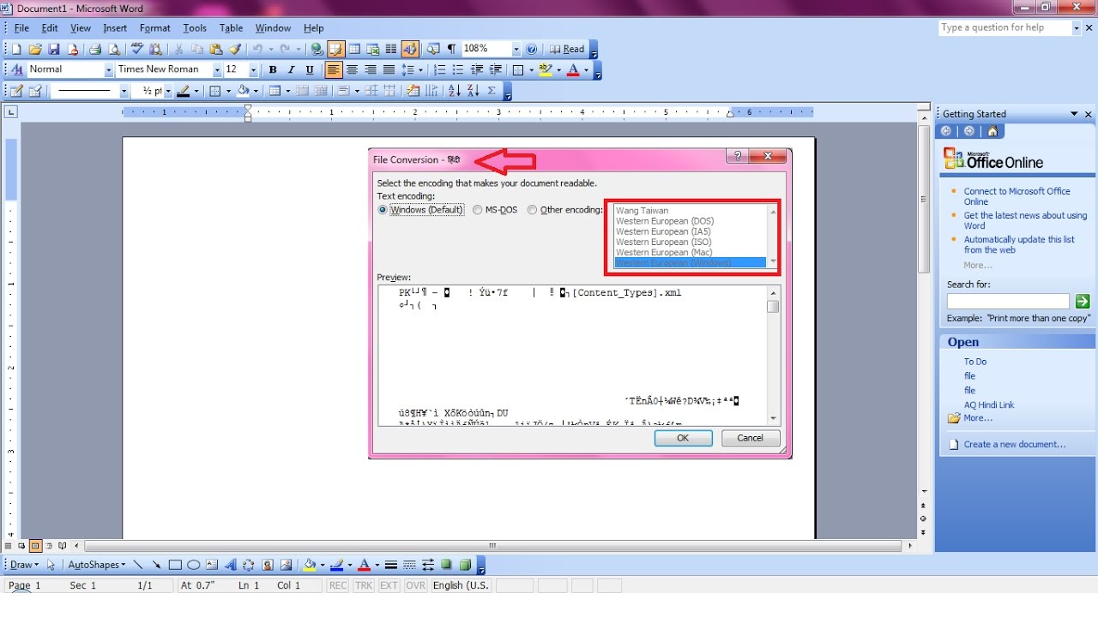Click the Search for input field

pyautogui.click(x=1008, y=302)
